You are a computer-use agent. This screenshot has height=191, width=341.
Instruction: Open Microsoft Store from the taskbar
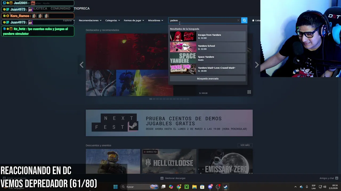[x=202, y=187]
